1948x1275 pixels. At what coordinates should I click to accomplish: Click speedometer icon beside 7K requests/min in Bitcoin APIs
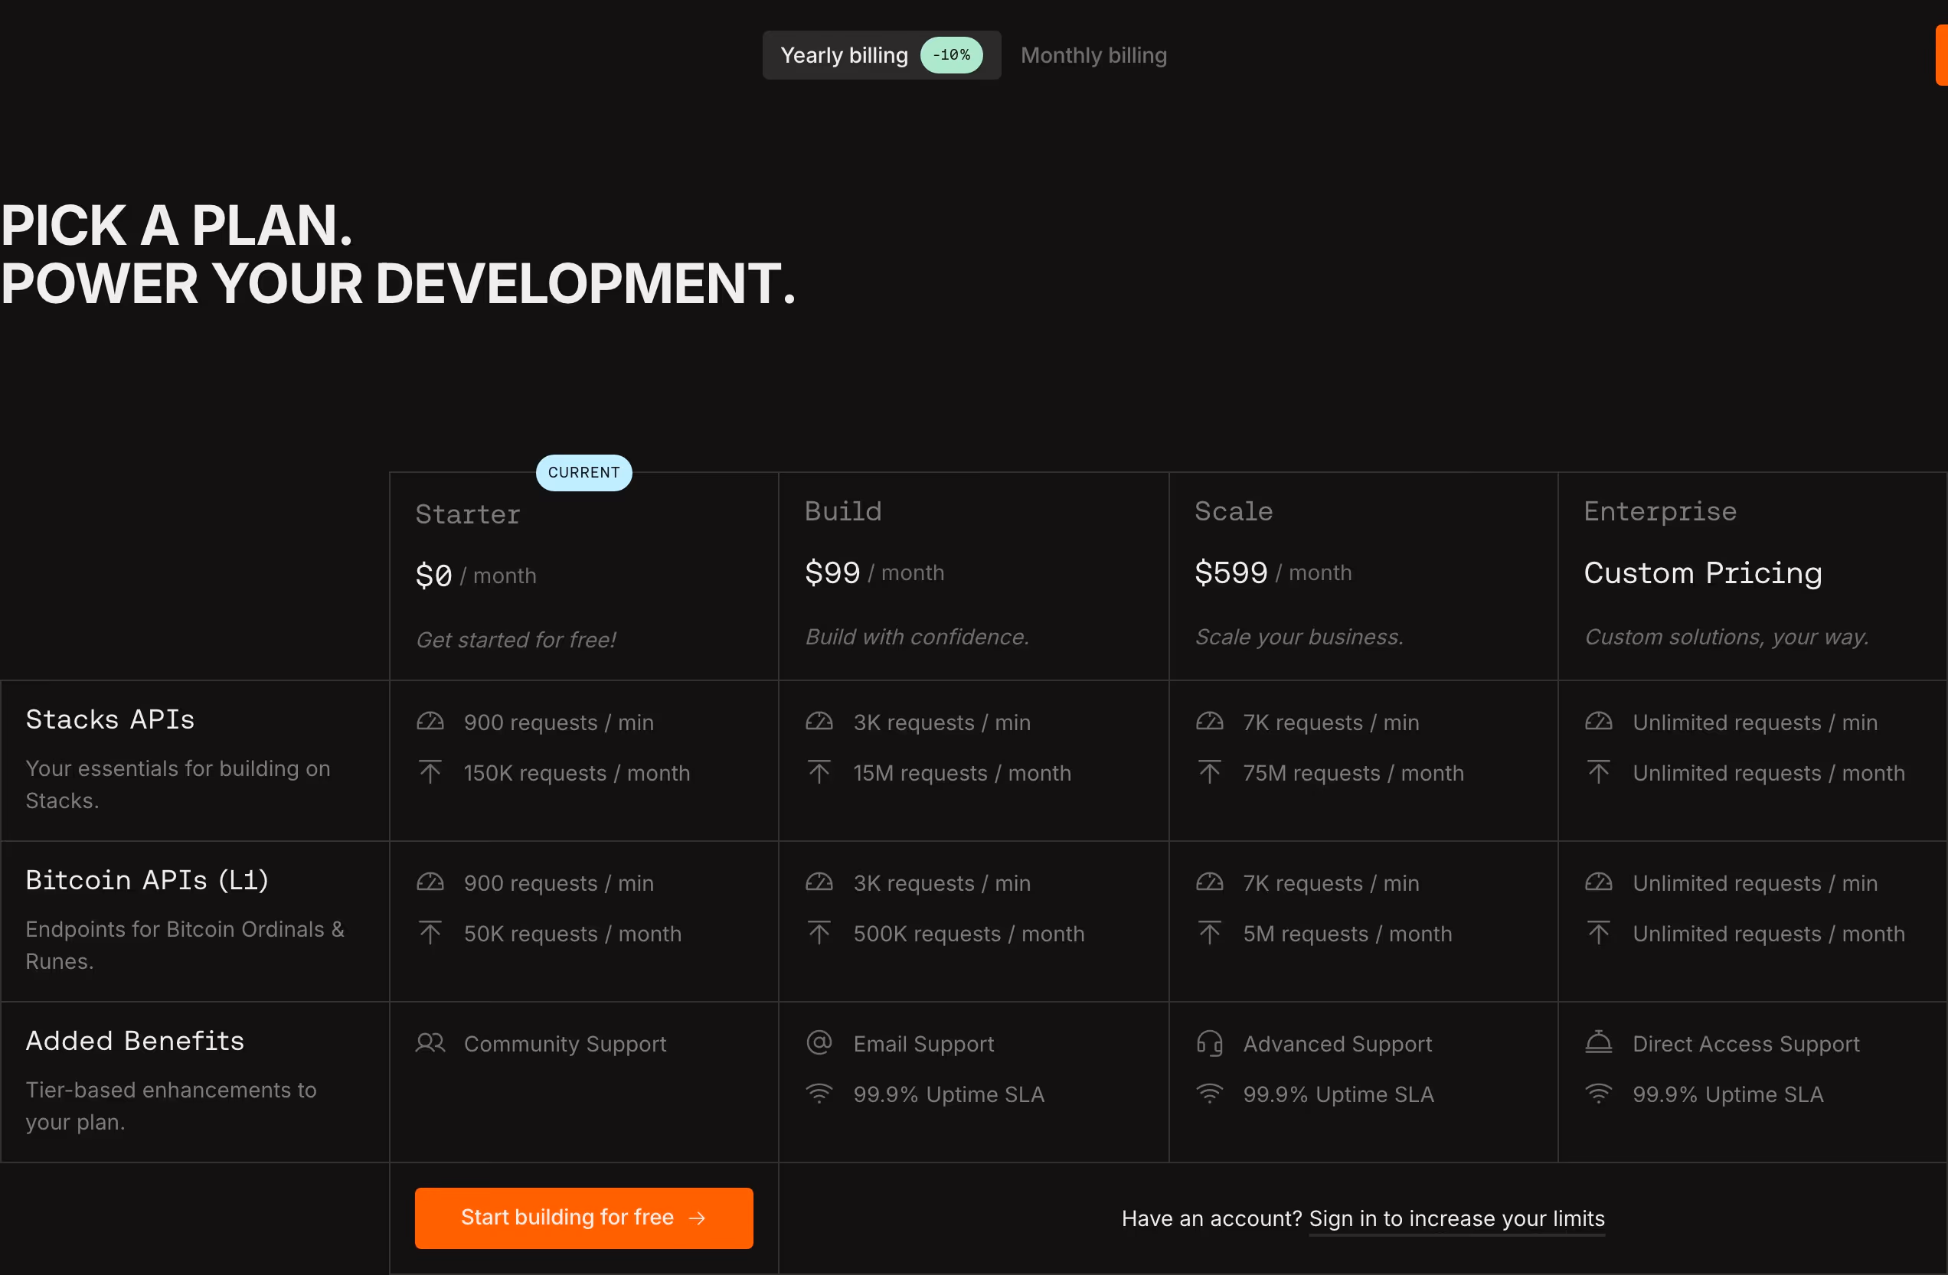1209,882
